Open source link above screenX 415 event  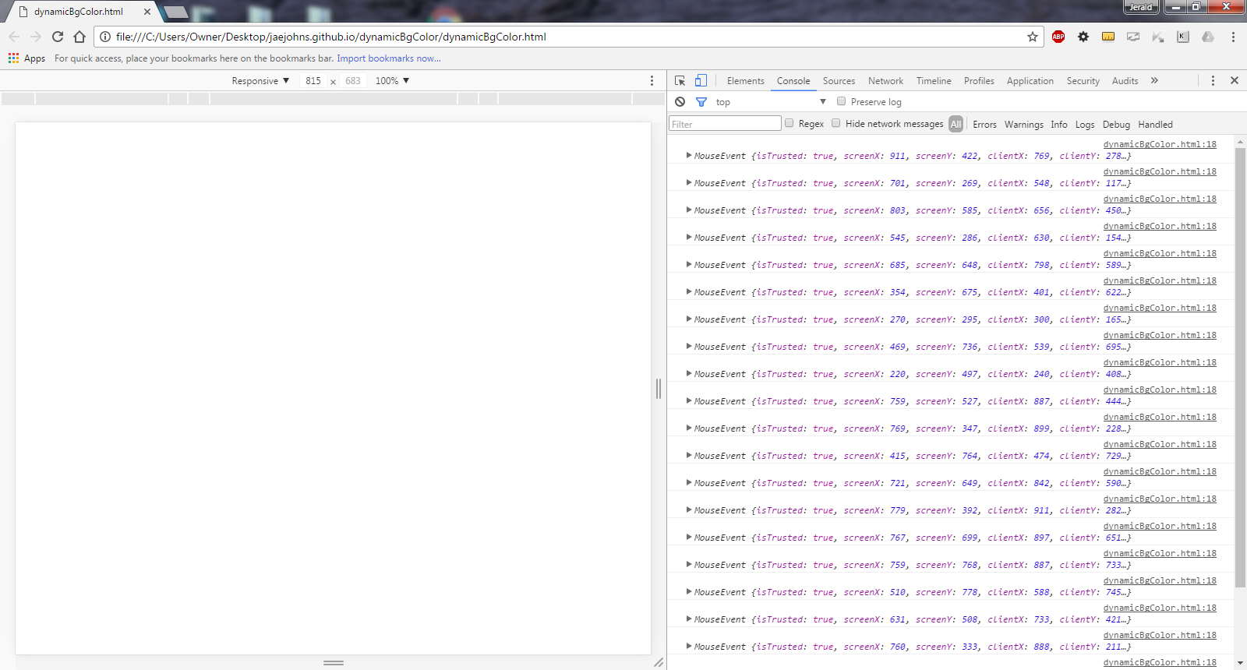pos(1160,444)
